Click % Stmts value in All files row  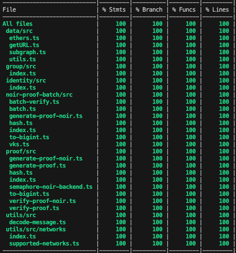121,24
